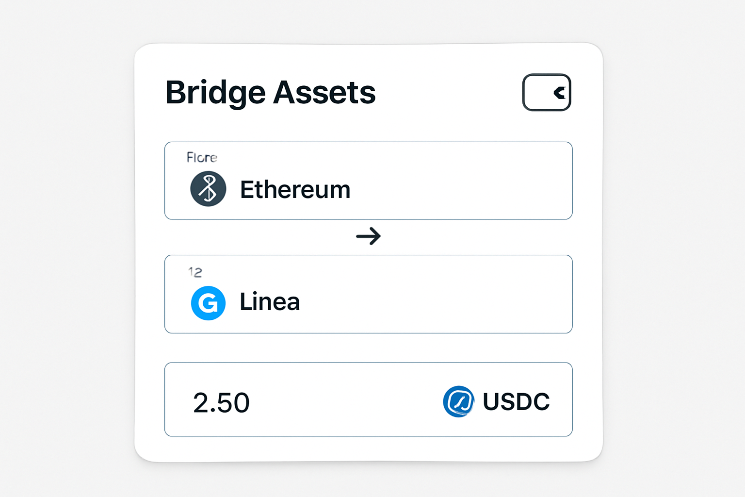745x497 pixels.
Task: Click the left chevron in the header button
Action: pos(559,93)
